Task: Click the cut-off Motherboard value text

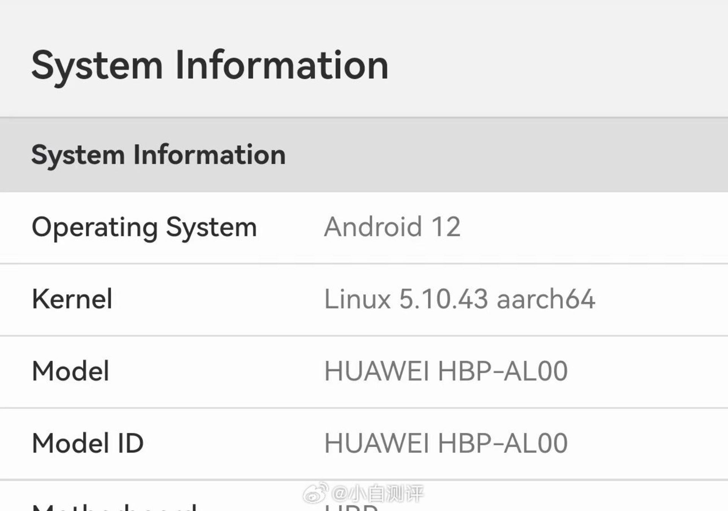Action: (351, 507)
